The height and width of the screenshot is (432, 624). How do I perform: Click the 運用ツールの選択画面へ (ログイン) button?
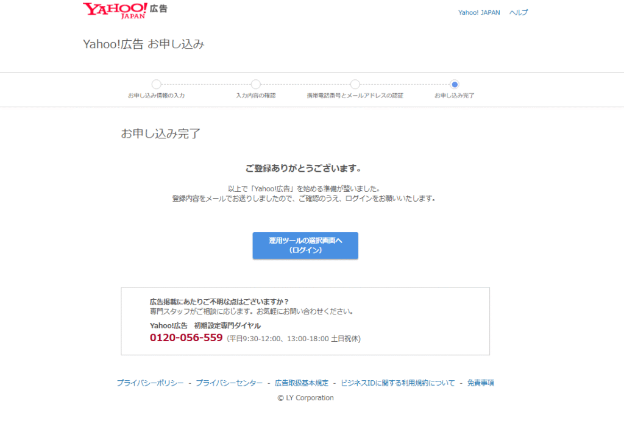[305, 246]
